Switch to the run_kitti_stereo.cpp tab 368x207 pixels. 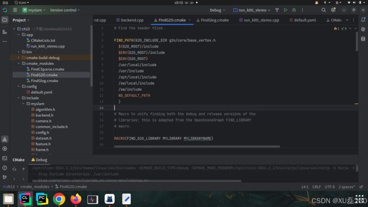click(x=259, y=20)
